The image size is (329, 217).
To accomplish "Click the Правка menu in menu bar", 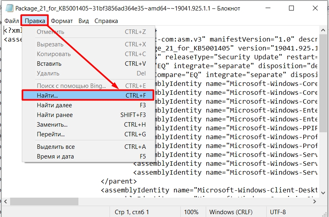I will (x=35, y=21).
